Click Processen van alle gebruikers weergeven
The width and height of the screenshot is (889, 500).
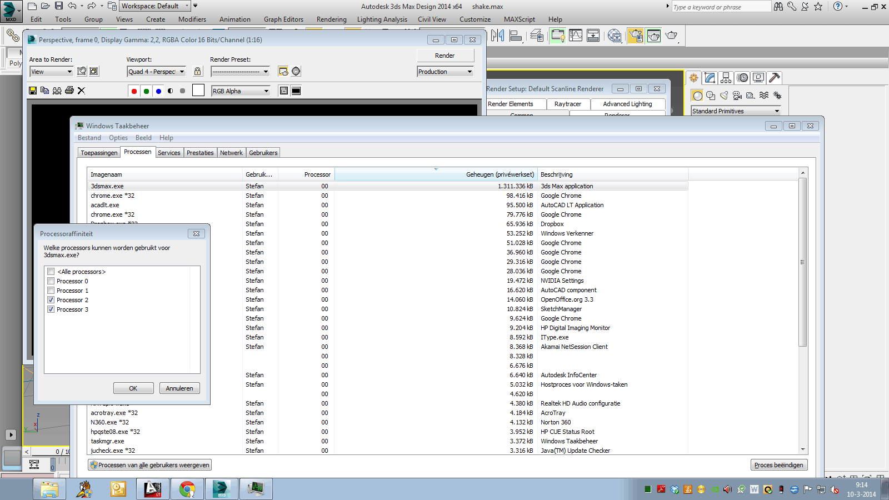coord(150,465)
